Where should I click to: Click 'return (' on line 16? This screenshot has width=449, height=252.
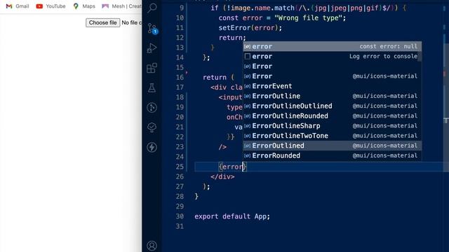click(218, 78)
